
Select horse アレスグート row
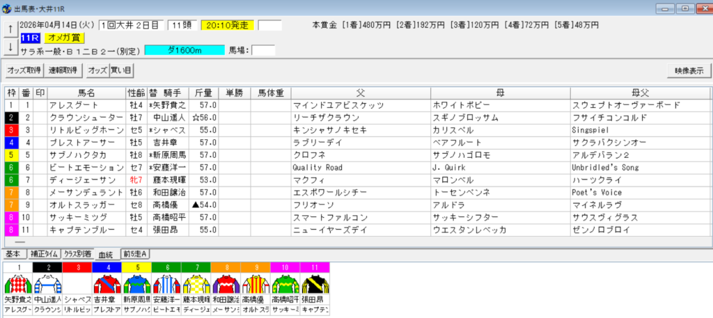pos(357,105)
